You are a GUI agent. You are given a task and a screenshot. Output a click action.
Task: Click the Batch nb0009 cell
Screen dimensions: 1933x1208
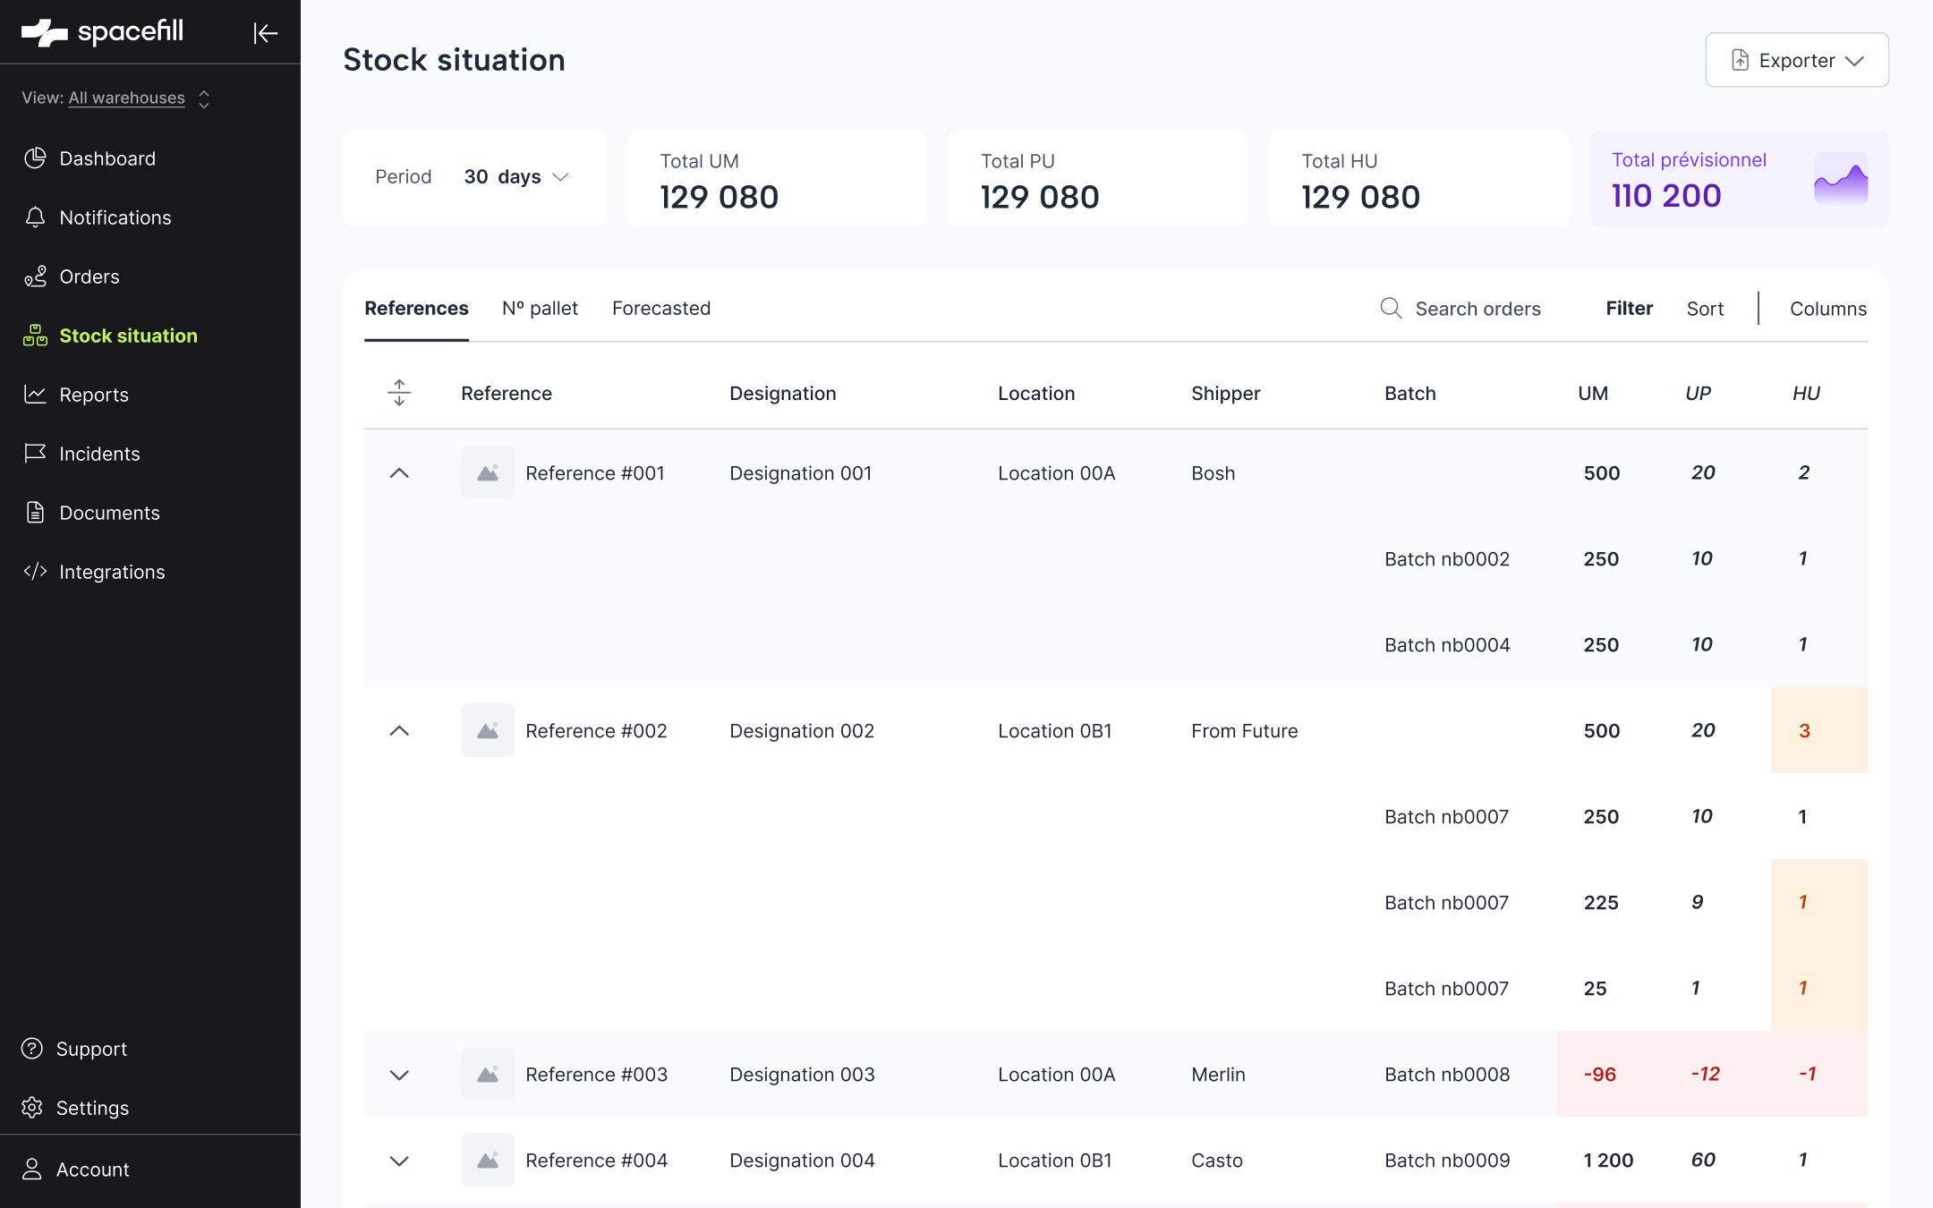click(x=1447, y=1161)
